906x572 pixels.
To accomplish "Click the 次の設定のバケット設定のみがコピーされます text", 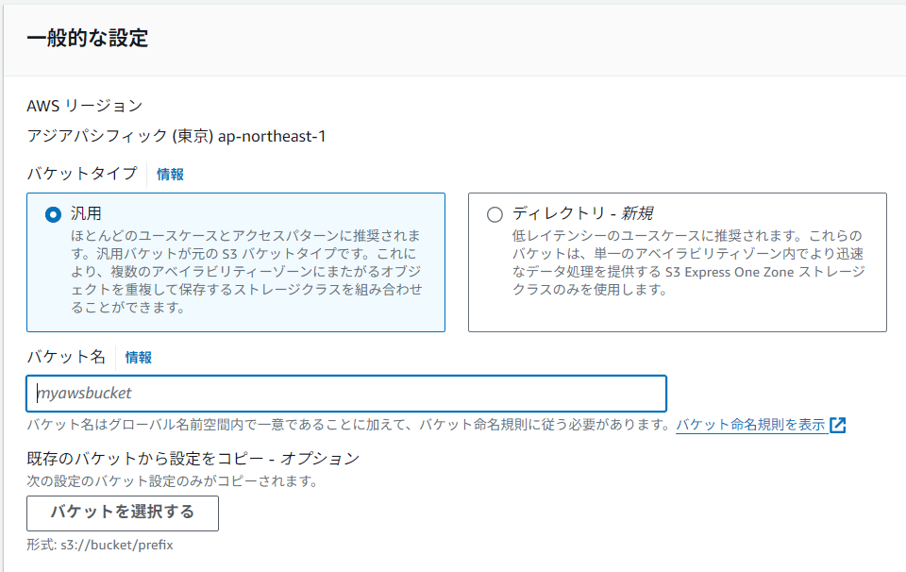I will (172, 481).
